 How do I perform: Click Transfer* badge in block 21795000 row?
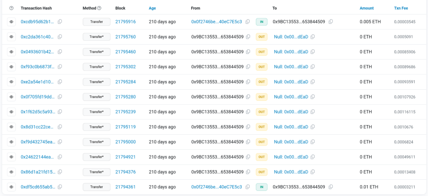click(97, 142)
